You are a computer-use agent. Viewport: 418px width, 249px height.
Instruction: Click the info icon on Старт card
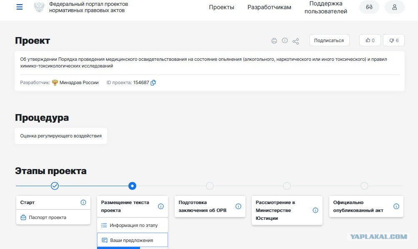pos(83,202)
